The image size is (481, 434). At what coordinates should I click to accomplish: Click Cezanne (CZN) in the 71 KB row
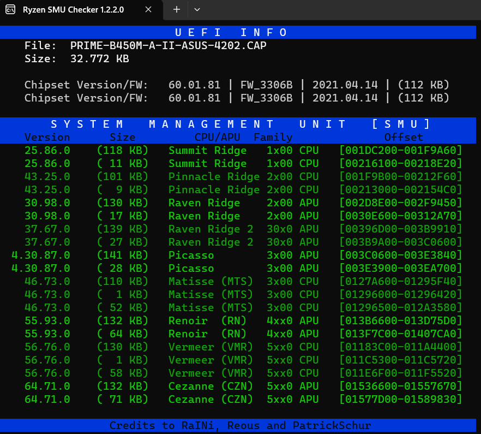pyautogui.click(x=211, y=399)
